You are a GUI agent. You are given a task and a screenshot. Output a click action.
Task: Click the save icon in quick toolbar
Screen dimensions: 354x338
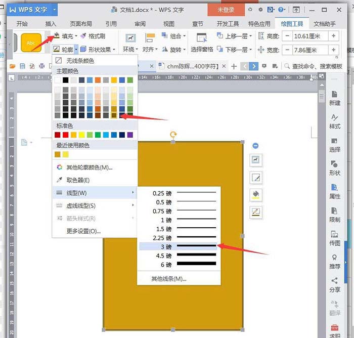(x=22, y=66)
